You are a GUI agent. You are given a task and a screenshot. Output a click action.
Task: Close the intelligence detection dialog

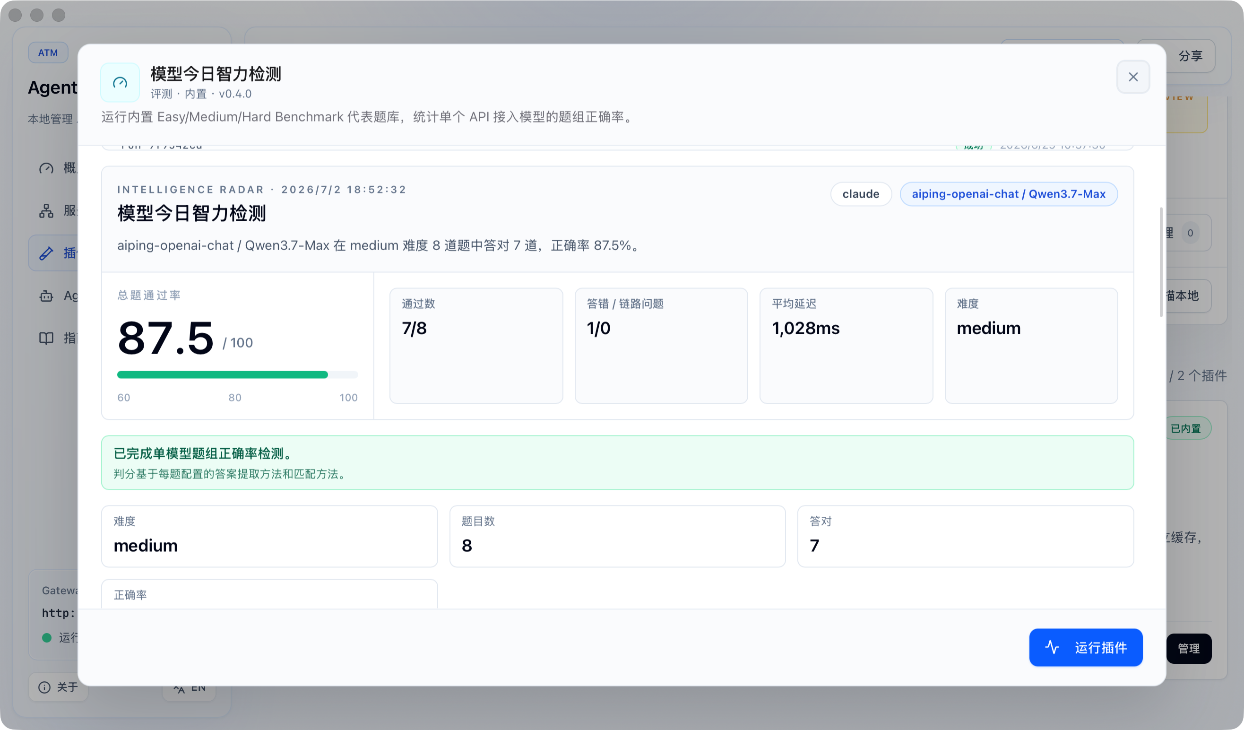(1133, 77)
